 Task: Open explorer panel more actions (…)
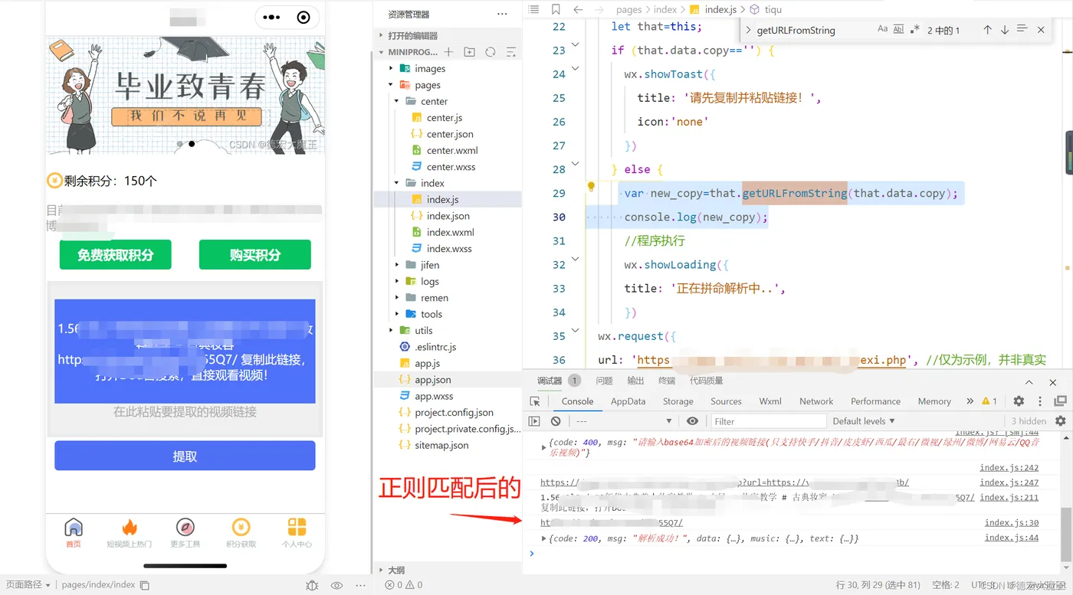pyautogui.click(x=502, y=14)
